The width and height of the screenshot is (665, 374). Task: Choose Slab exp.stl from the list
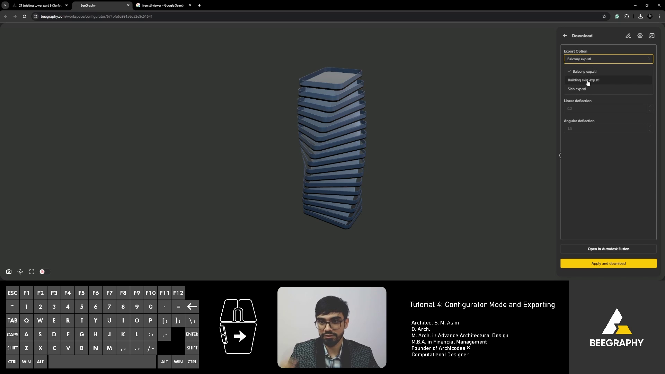pos(608,89)
